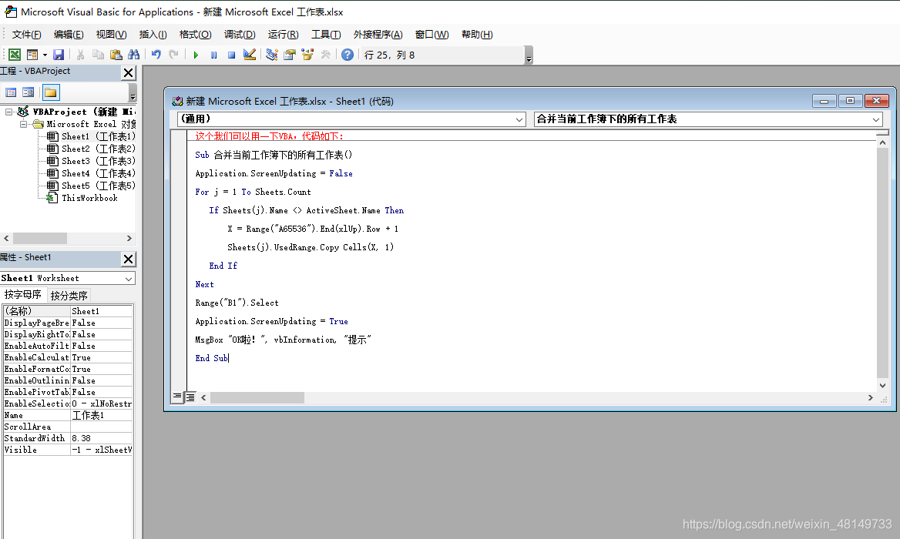Open the 视图(V) menu
The height and width of the screenshot is (539, 900).
112,35
